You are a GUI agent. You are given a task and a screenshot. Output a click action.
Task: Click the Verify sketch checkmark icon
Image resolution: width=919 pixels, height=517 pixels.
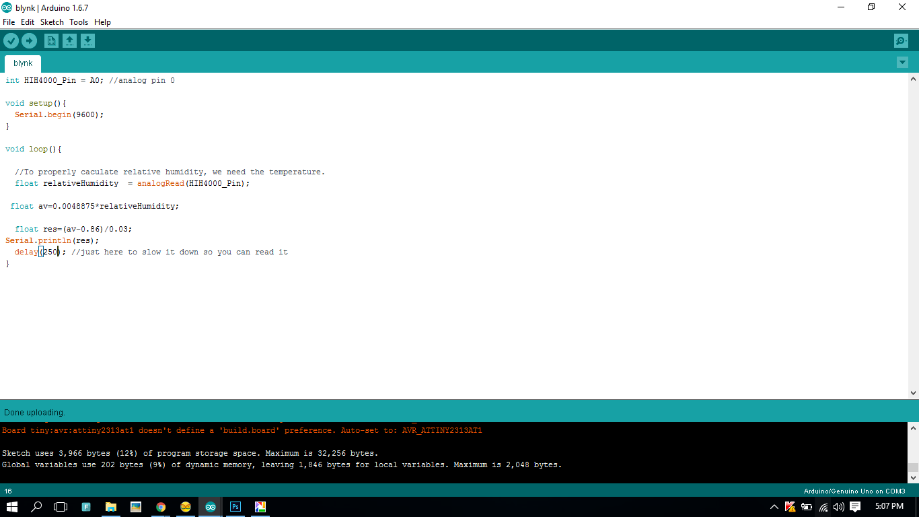[11, 41]
